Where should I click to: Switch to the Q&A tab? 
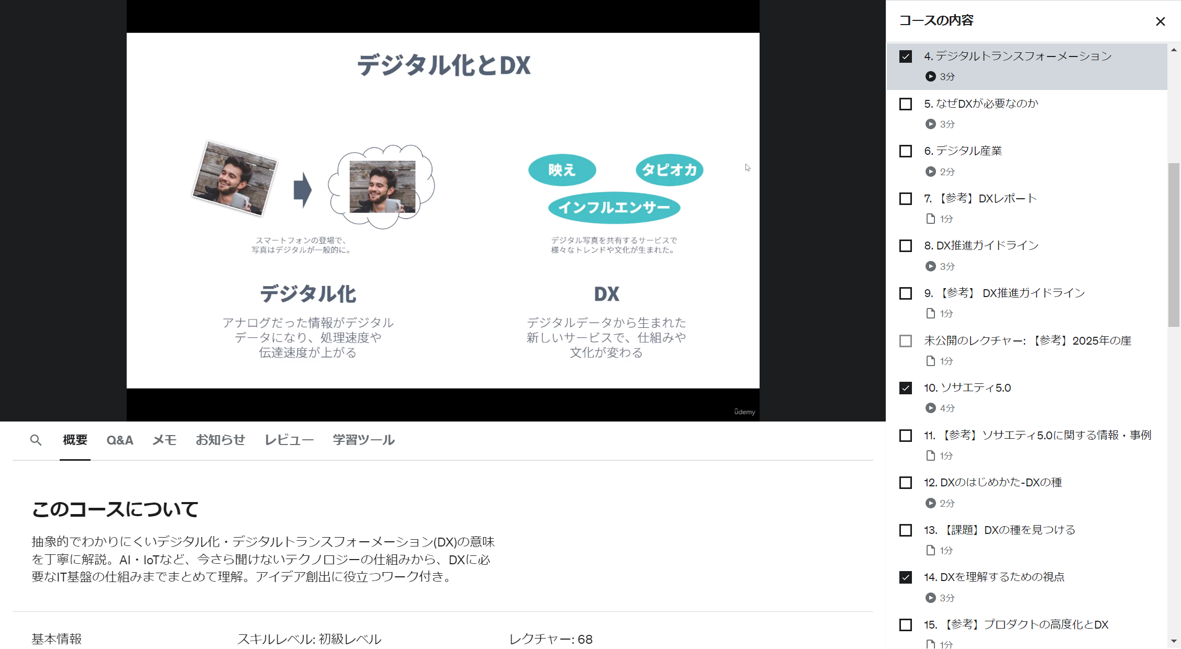[119, 440]
